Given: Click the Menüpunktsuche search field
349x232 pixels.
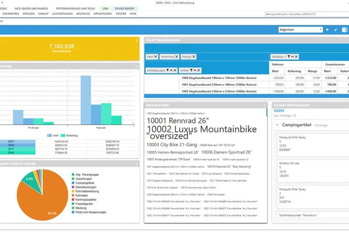Looking at the screenshot, I should click(307, 14).
